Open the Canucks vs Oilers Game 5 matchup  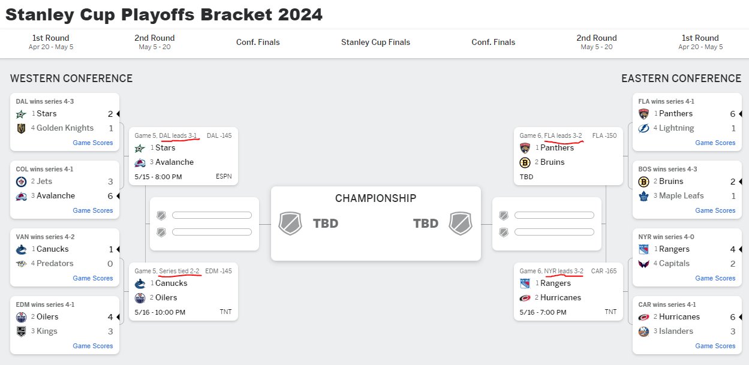coord(183,291)
